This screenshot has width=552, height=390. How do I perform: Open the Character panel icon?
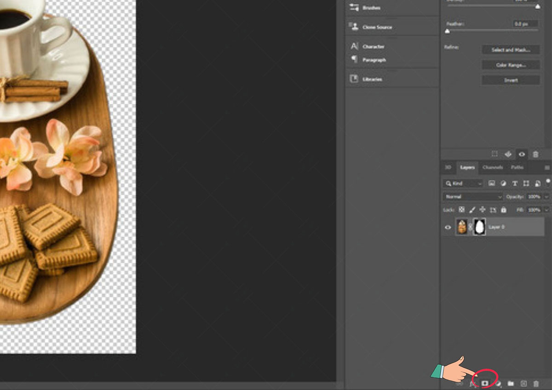(354, 46)
